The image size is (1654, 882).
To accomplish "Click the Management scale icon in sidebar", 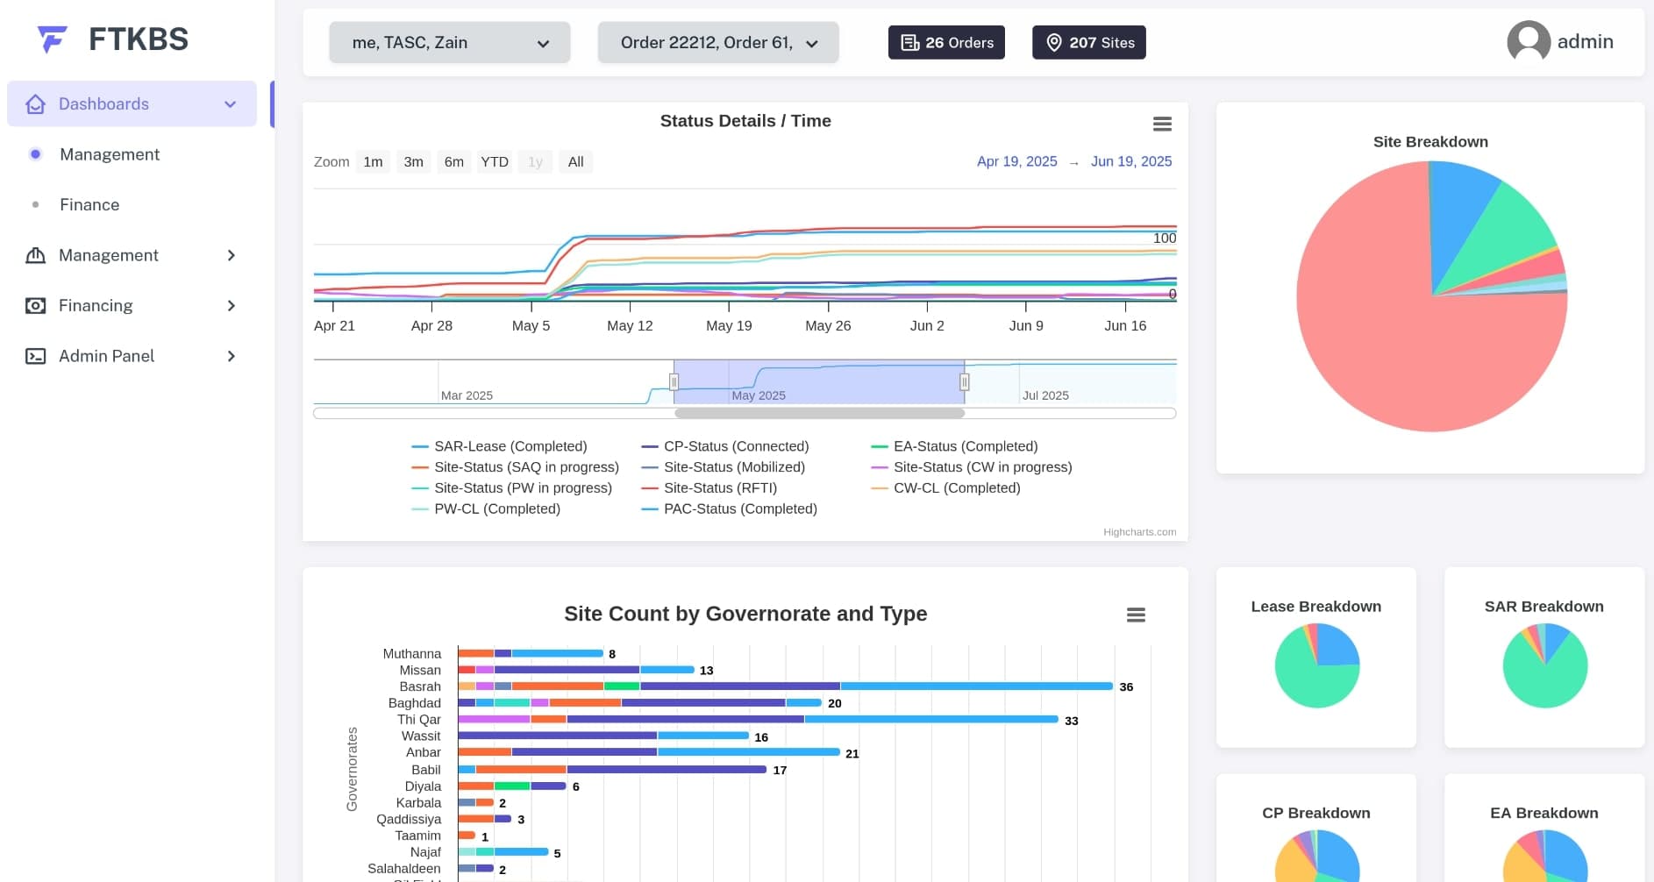I will 35,255.
